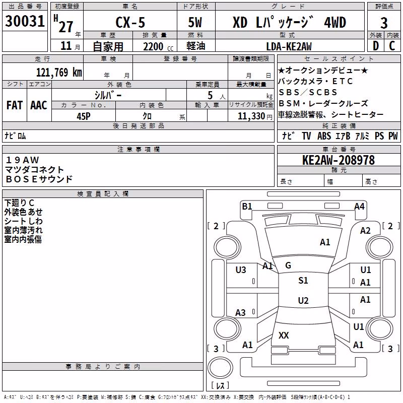Click the ABS equipment item

(324, 136)
